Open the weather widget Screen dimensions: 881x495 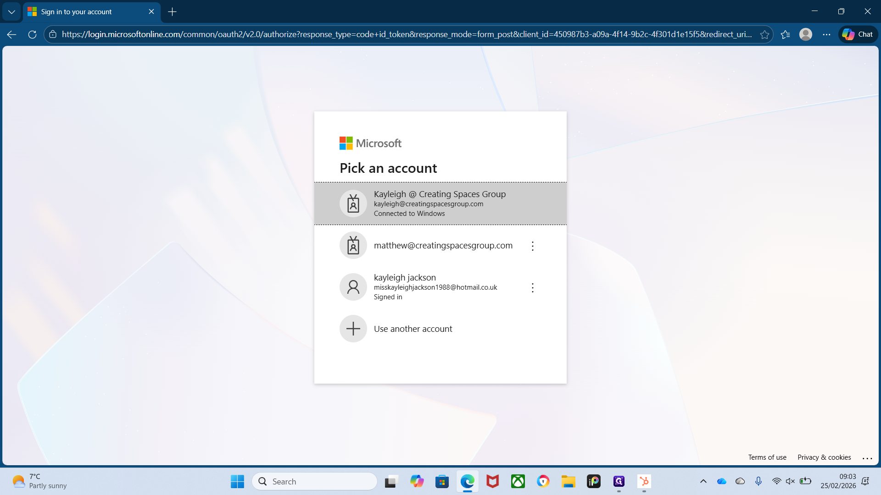(x=39, y=481)
